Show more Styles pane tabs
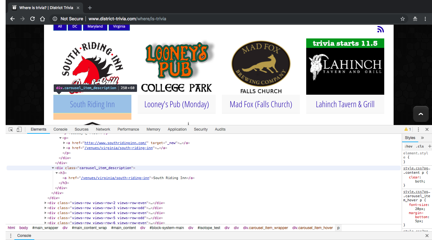This screenshot has height=240, width=432. coord(422,138)
